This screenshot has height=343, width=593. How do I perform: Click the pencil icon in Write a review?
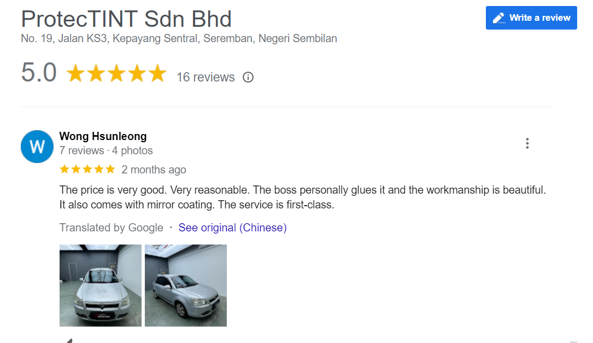(x=498, y=18)
